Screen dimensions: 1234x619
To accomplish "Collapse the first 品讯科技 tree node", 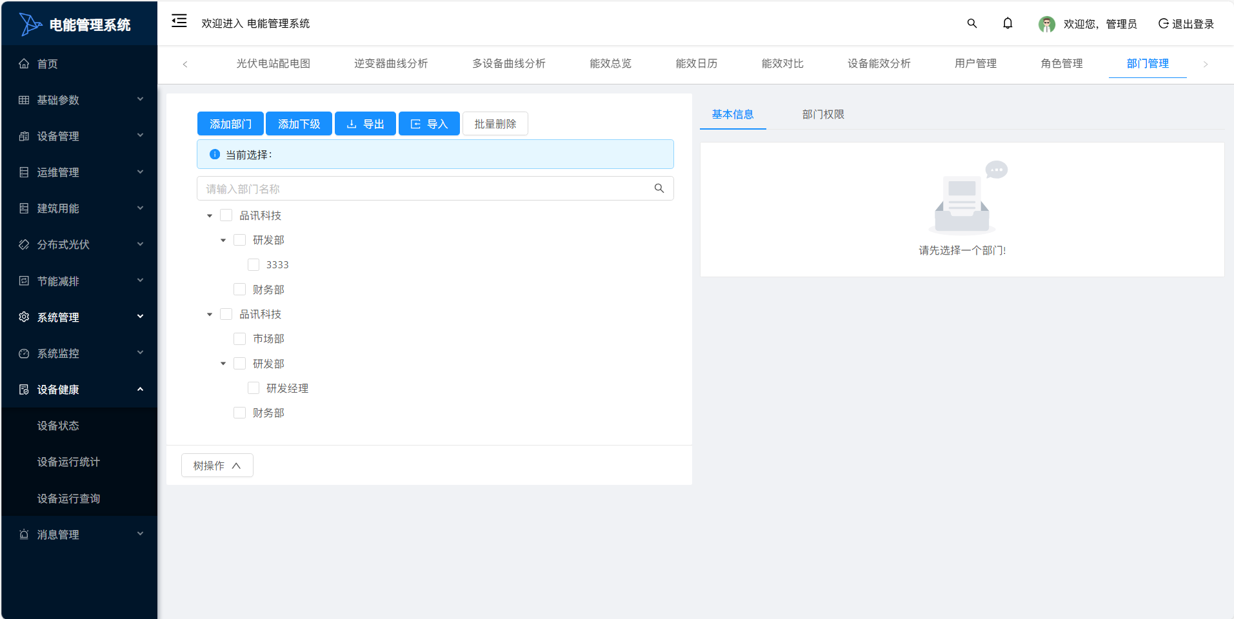I will 210,215.
